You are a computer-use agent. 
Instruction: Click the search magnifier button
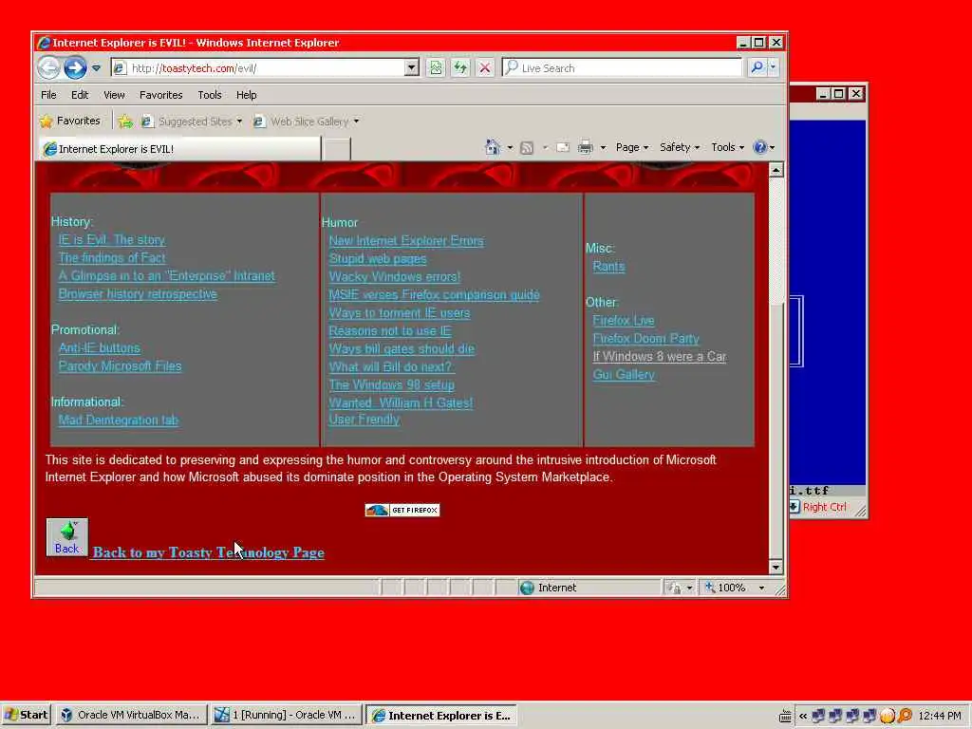coord(757,67)
